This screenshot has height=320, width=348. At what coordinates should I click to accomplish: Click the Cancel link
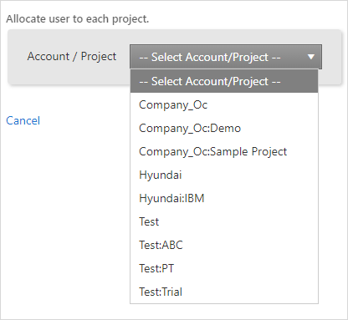[x=23, y=120]
